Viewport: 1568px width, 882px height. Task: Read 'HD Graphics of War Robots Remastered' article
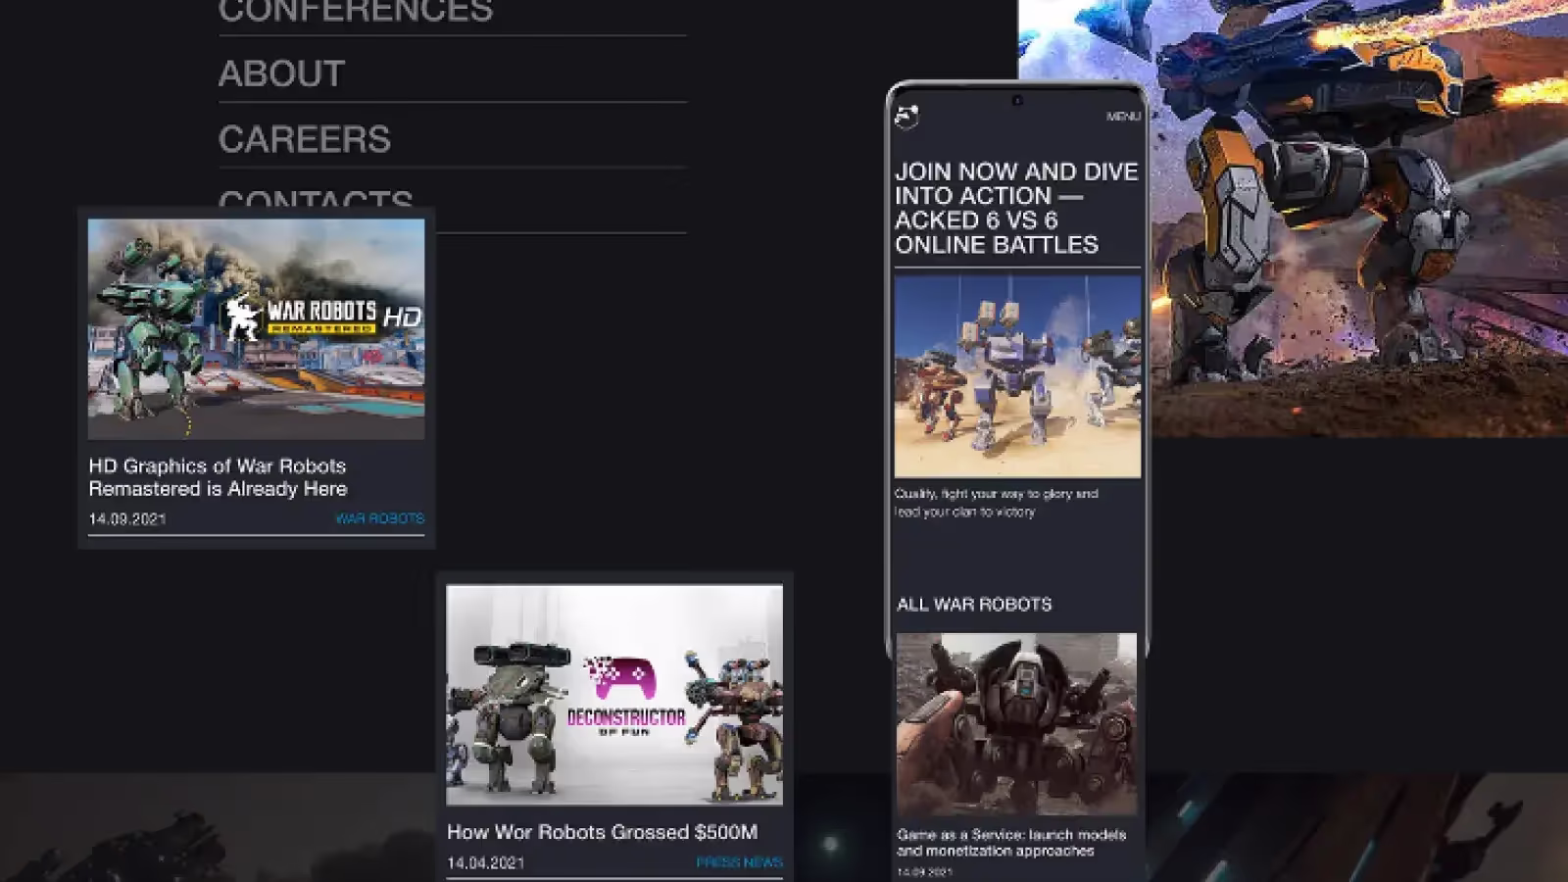point(218,477)
